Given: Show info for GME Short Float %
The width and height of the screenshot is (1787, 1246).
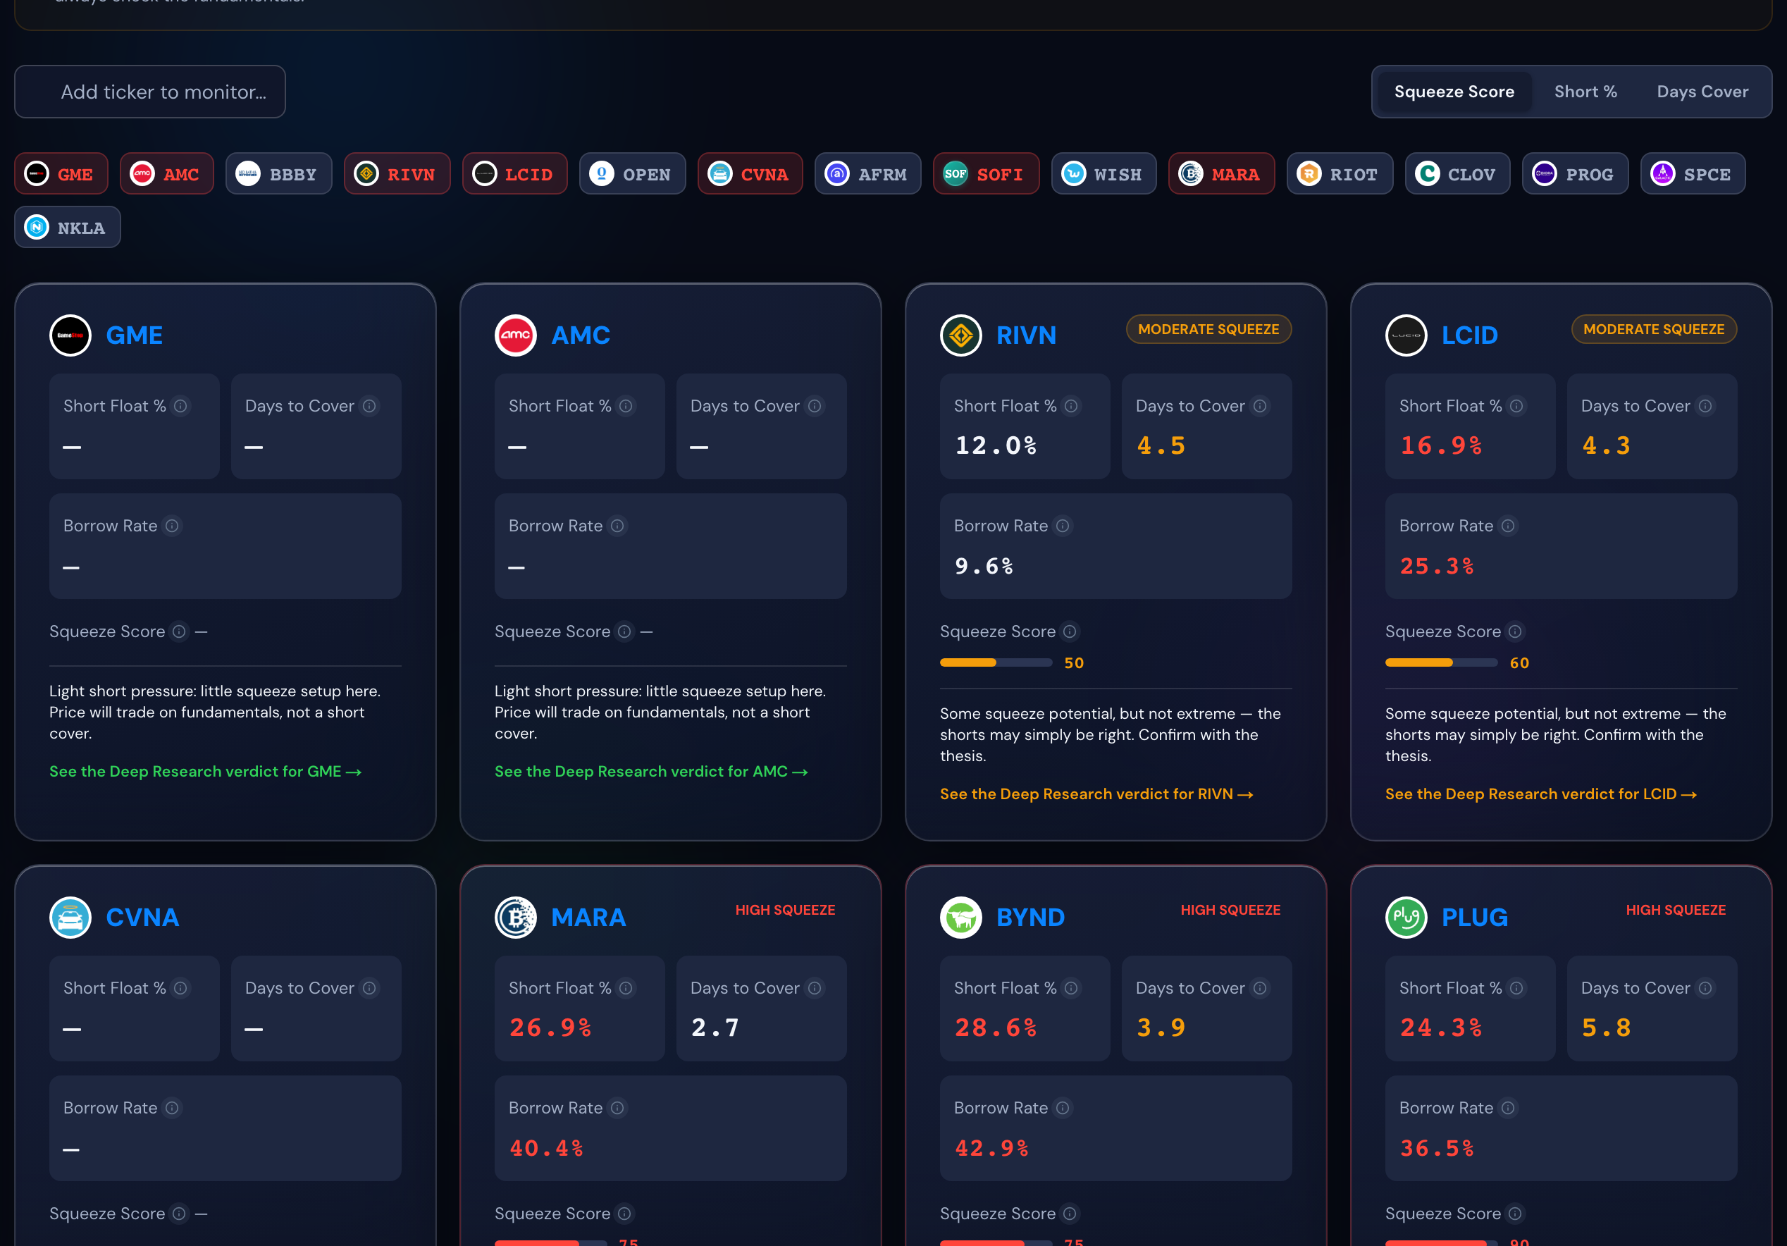Looking at the screenshot, I should click(x=180, y=406).
